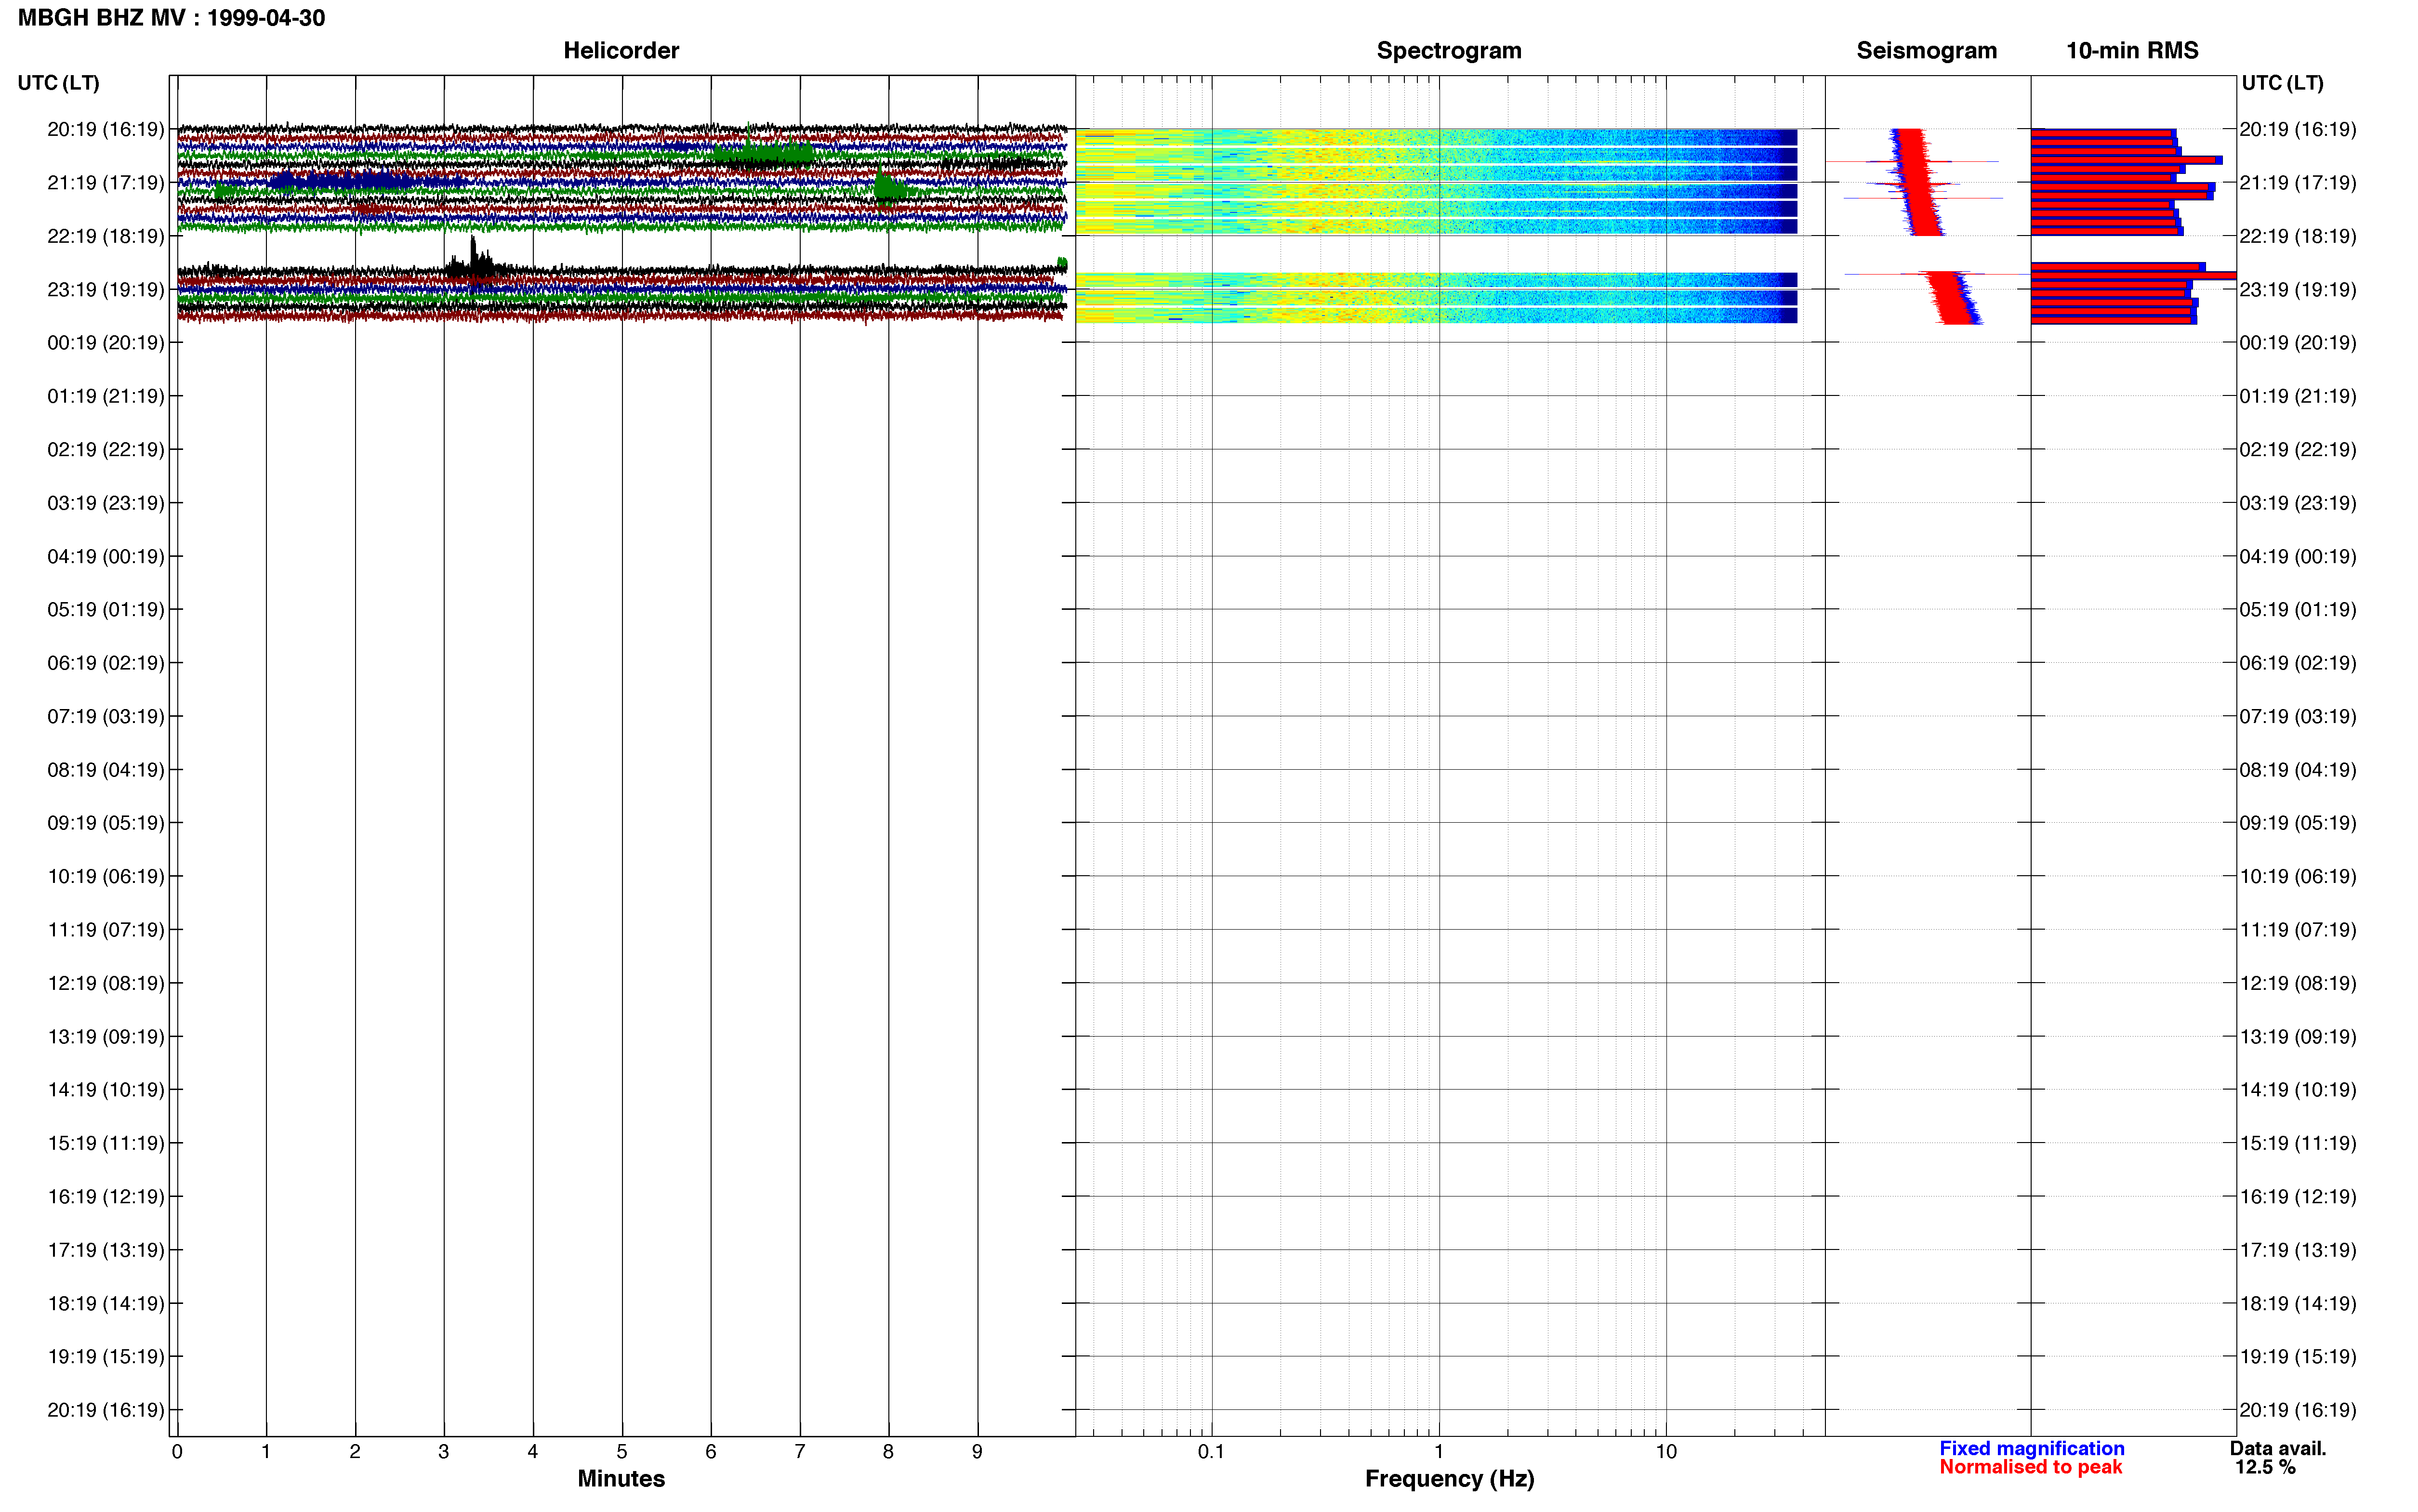This screenshot has height=1512, width=2418.
Task: Click 04:19 (00:19) on the Helicorder time axis
Action: [x=106, y=556]
